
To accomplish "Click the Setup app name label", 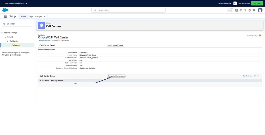I will pyautogui.click(x=12, y=16).
